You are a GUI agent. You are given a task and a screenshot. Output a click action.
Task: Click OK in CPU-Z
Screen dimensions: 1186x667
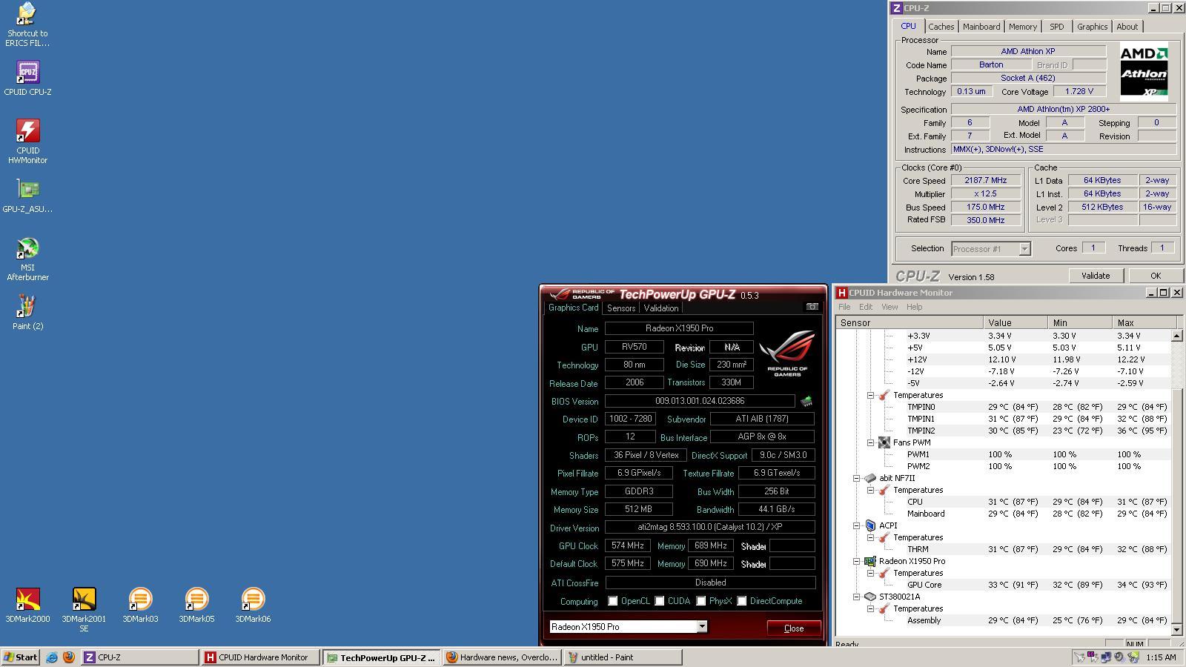click(1155, 276)
